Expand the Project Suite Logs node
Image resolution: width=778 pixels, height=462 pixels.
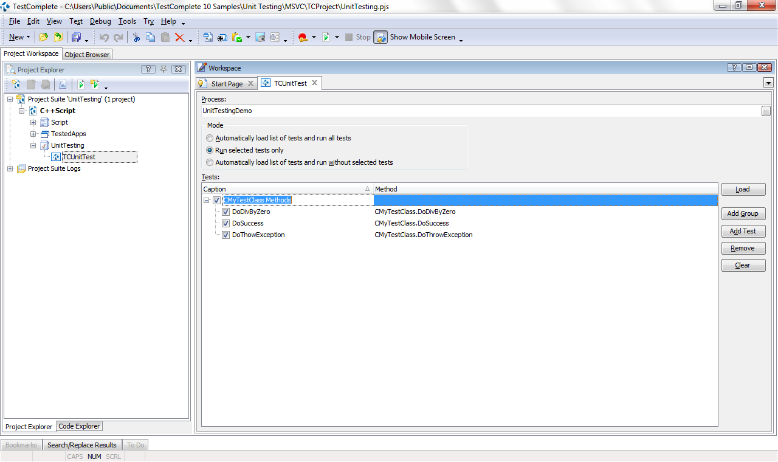click(x=10, y=168)
